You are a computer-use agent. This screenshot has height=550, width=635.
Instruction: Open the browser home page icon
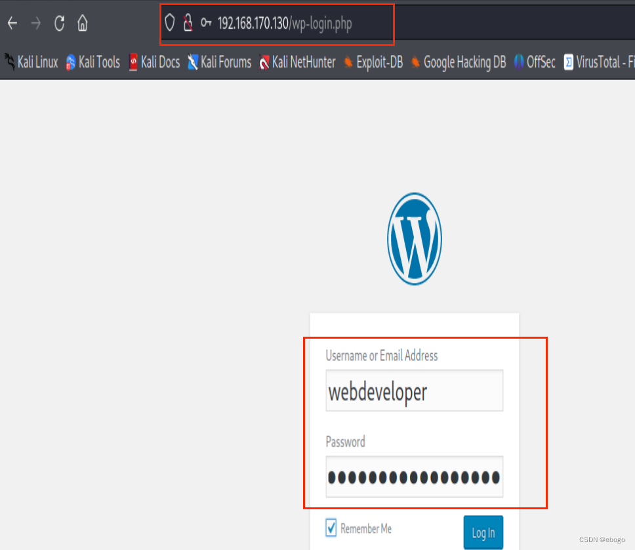click(x=83, y=23)
